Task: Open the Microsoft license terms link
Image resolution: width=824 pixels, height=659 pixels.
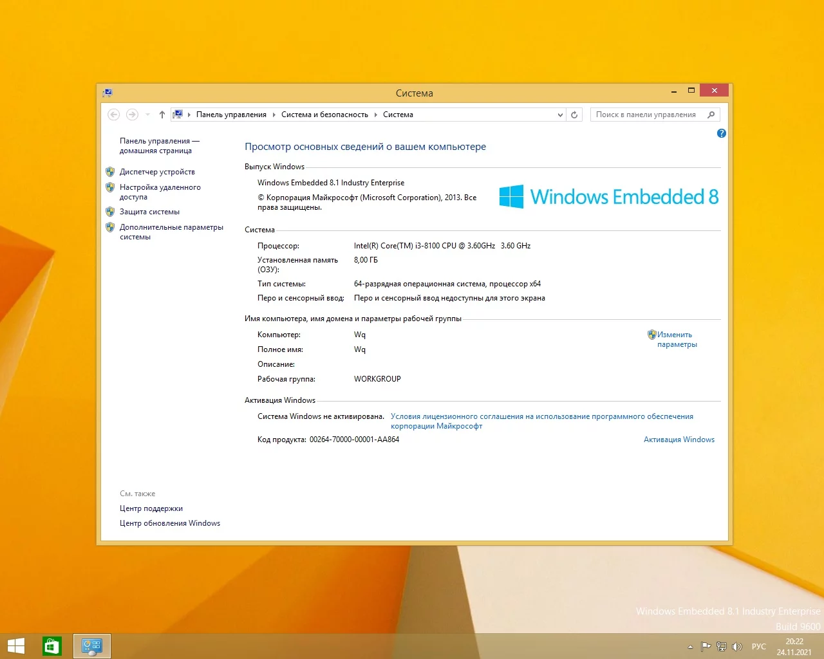Action: pos(542,421)
